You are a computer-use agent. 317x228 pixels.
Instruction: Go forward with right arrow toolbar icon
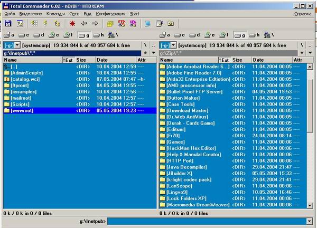tap(95, 23)
